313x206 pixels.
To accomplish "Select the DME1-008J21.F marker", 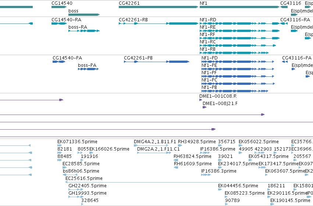I will (204, 107).
